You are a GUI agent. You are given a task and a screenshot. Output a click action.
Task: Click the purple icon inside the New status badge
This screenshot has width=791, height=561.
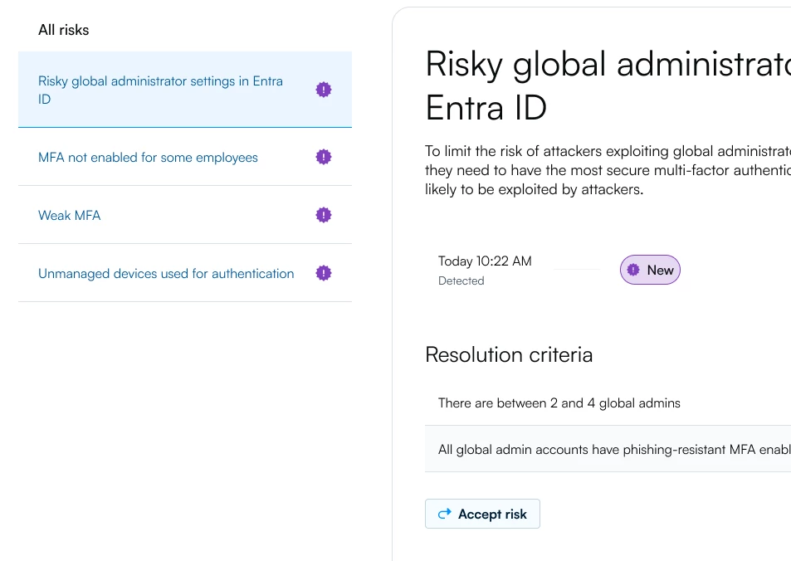634,270
